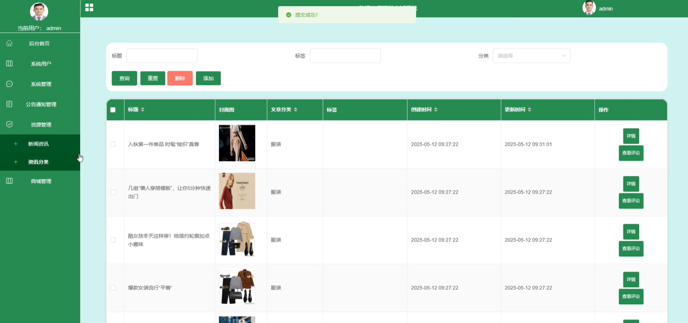Click cover image of 入秋第一件单品 row
Image resolution: width=688 pixels, height=323 pixels.
237,143
